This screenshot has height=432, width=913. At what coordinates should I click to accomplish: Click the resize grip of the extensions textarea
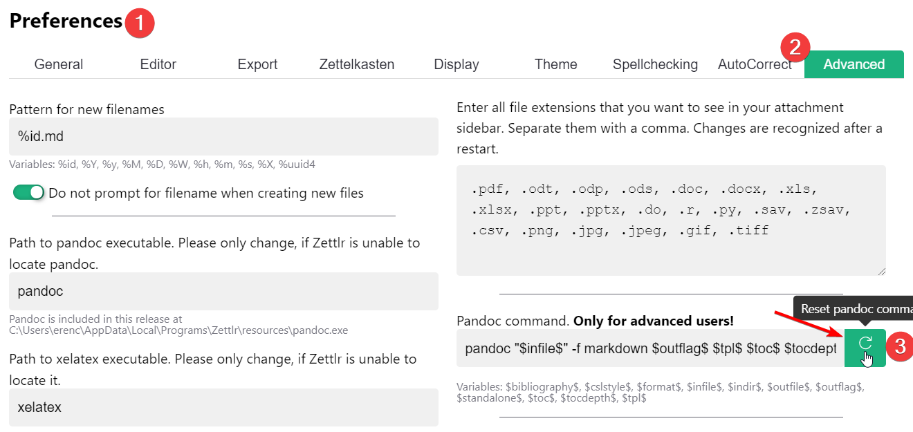click(883, 270)
